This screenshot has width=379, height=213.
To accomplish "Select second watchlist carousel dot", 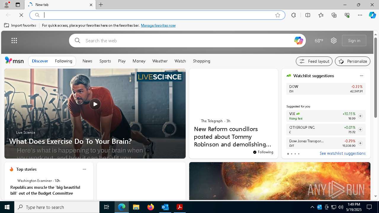I will point(292,154).
